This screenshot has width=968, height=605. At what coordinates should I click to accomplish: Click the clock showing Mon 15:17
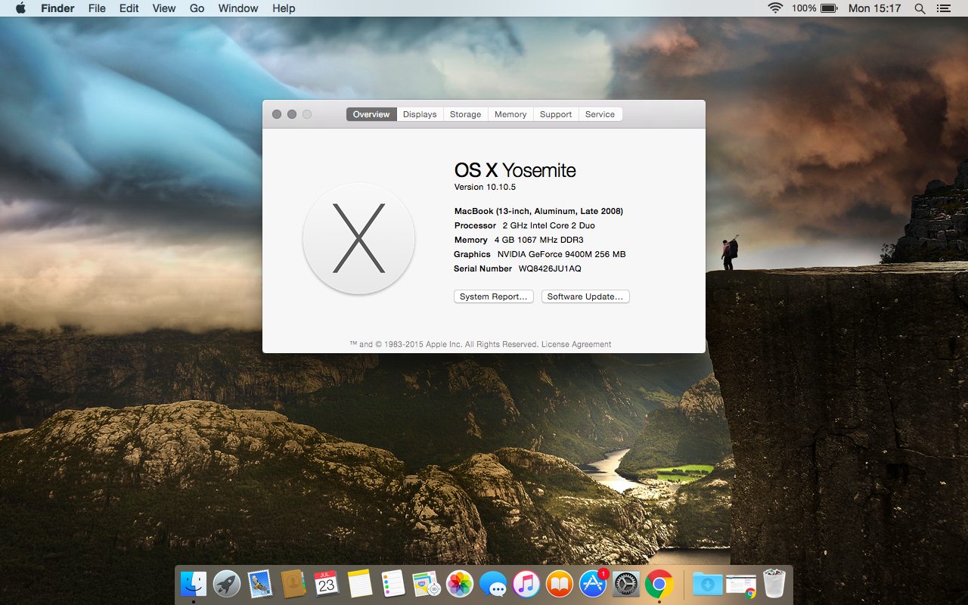pyautogui.click(x=875, y=8)
